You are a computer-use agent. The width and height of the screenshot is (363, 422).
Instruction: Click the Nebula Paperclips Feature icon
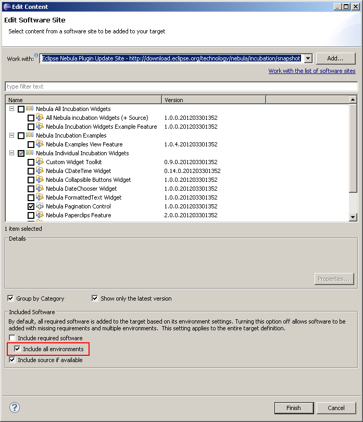point(40,215)
